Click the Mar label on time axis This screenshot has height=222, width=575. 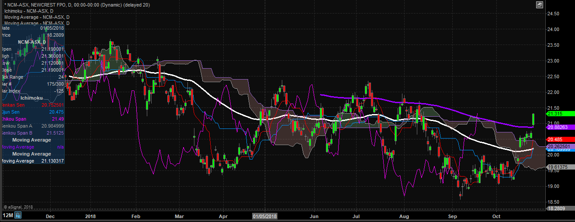coord(179,216)
